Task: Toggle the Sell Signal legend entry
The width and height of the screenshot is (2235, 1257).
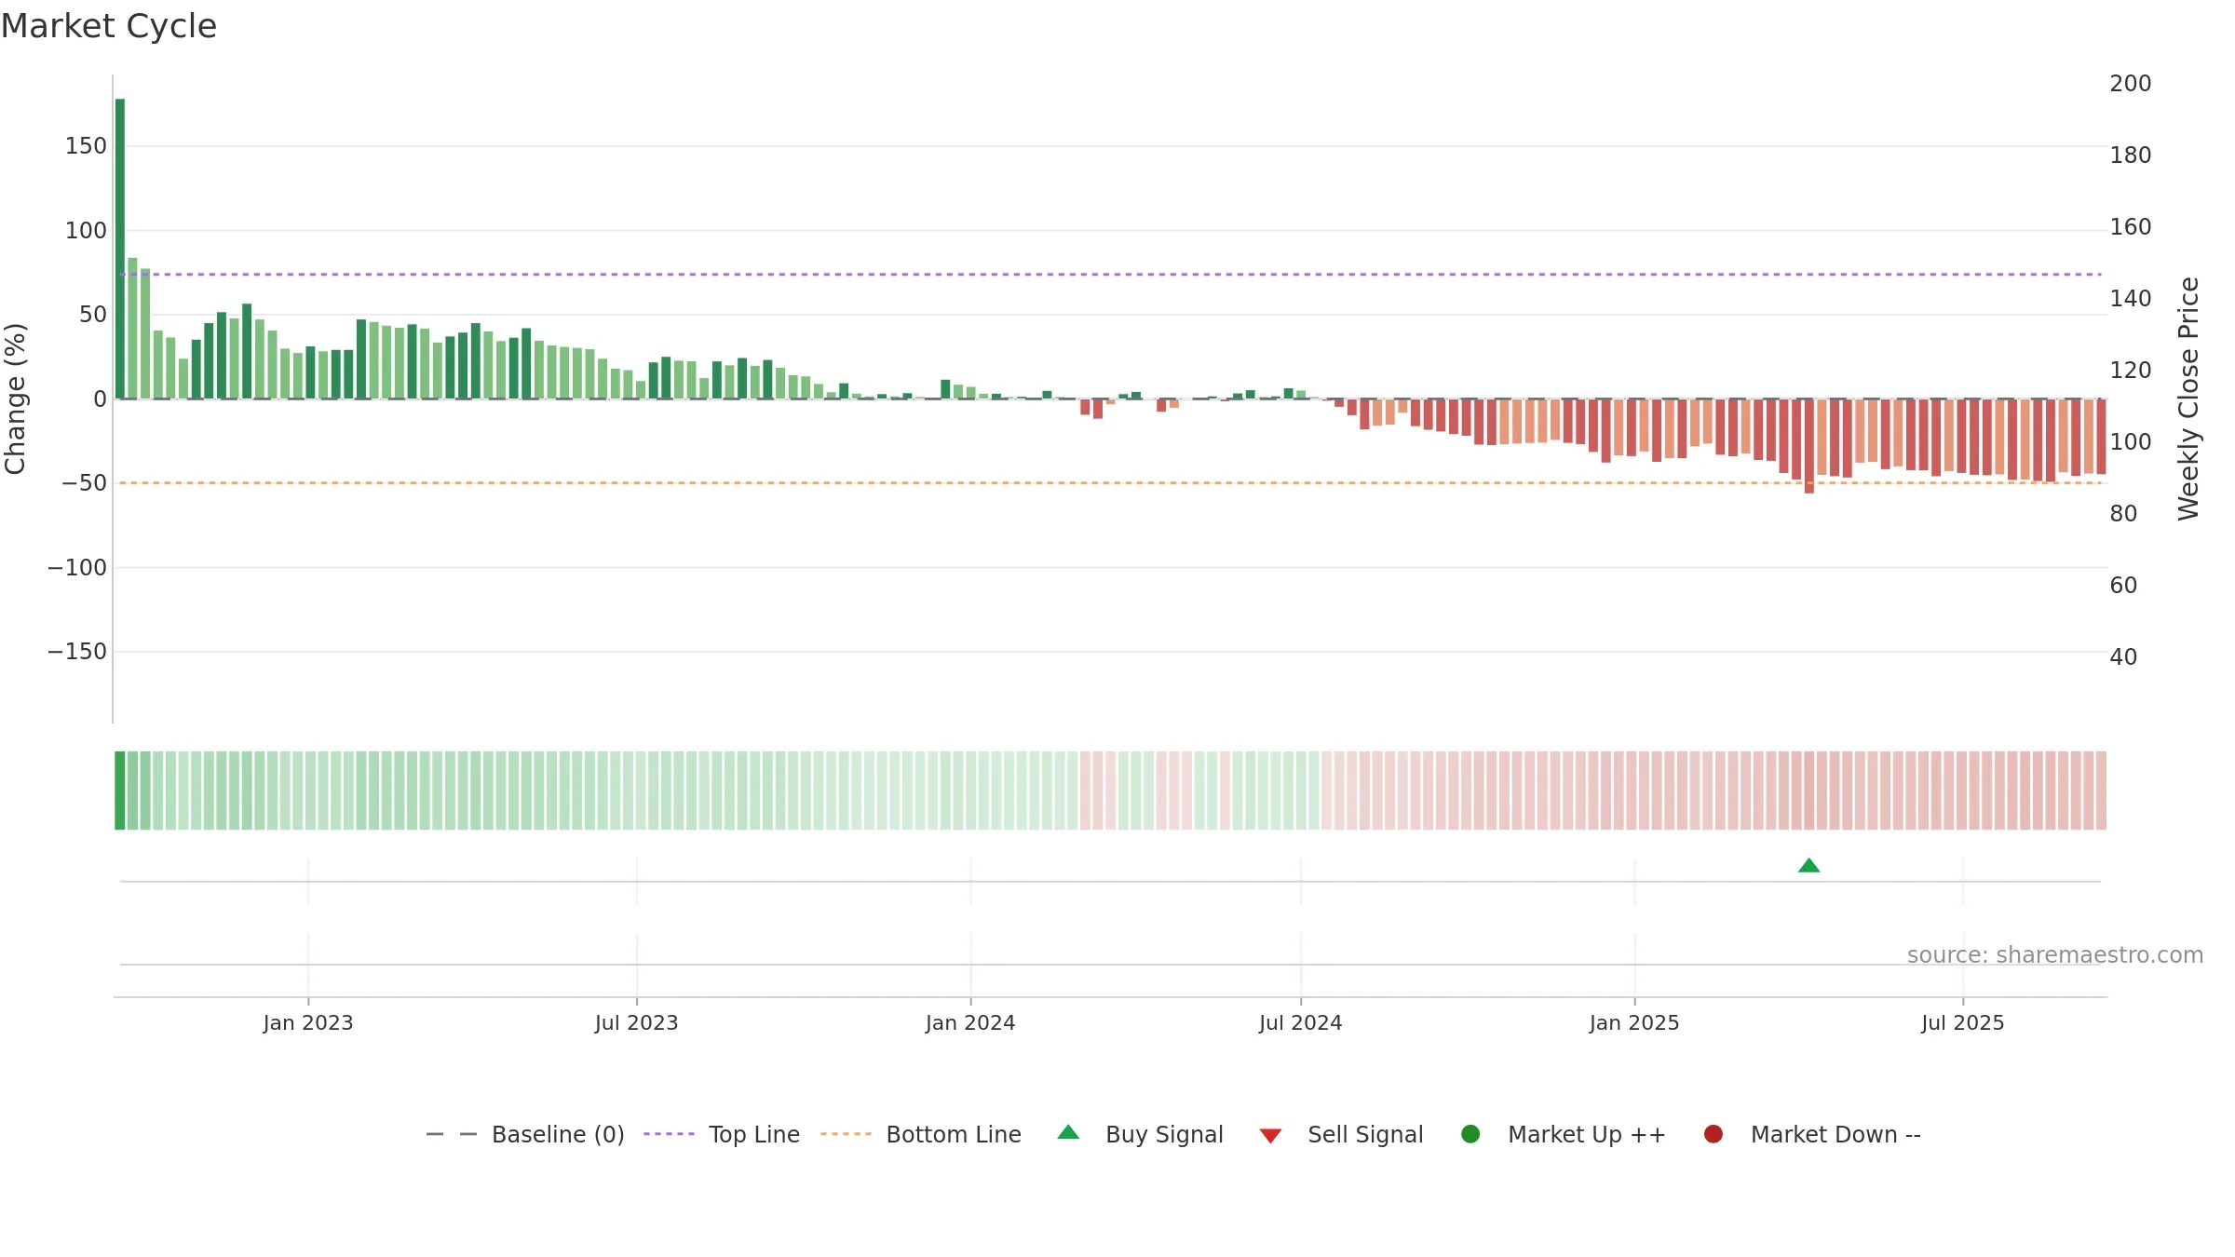Action: 1341,1134
